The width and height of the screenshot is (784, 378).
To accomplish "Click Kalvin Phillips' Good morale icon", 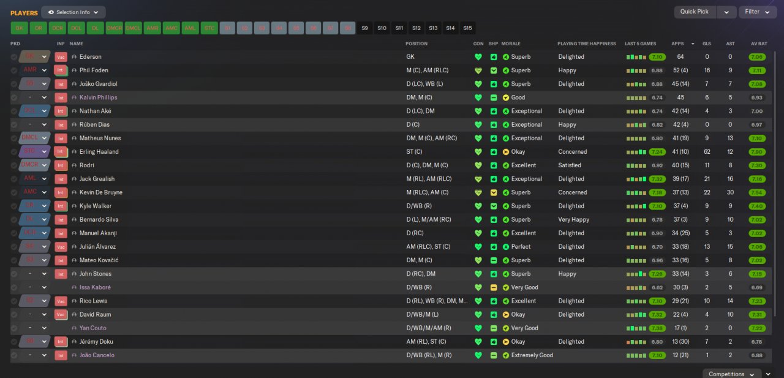I will coord(506,97).
